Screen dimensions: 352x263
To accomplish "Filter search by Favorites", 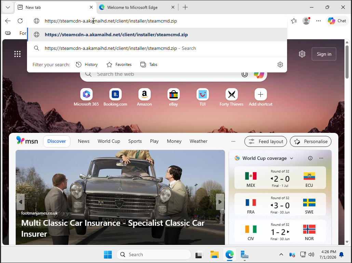I will [119, 65].
